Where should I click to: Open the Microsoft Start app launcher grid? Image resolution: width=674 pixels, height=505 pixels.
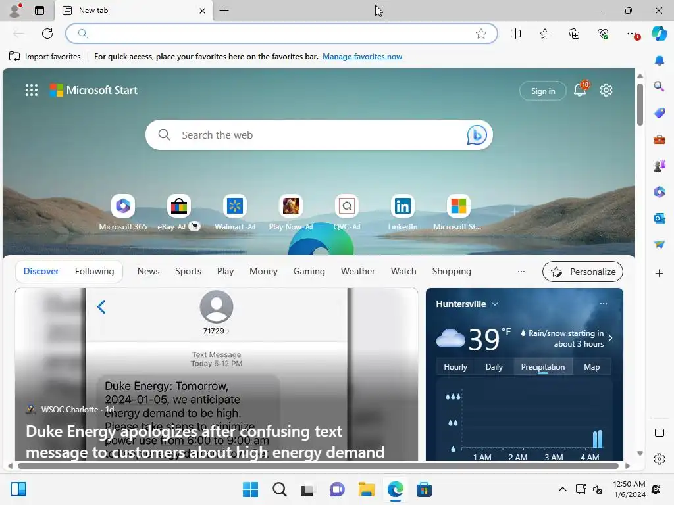(32, 90)
